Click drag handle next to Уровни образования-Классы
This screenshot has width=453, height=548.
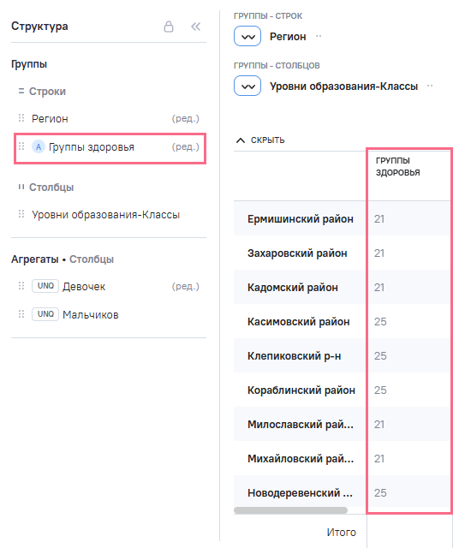click(x=21, y=214)
